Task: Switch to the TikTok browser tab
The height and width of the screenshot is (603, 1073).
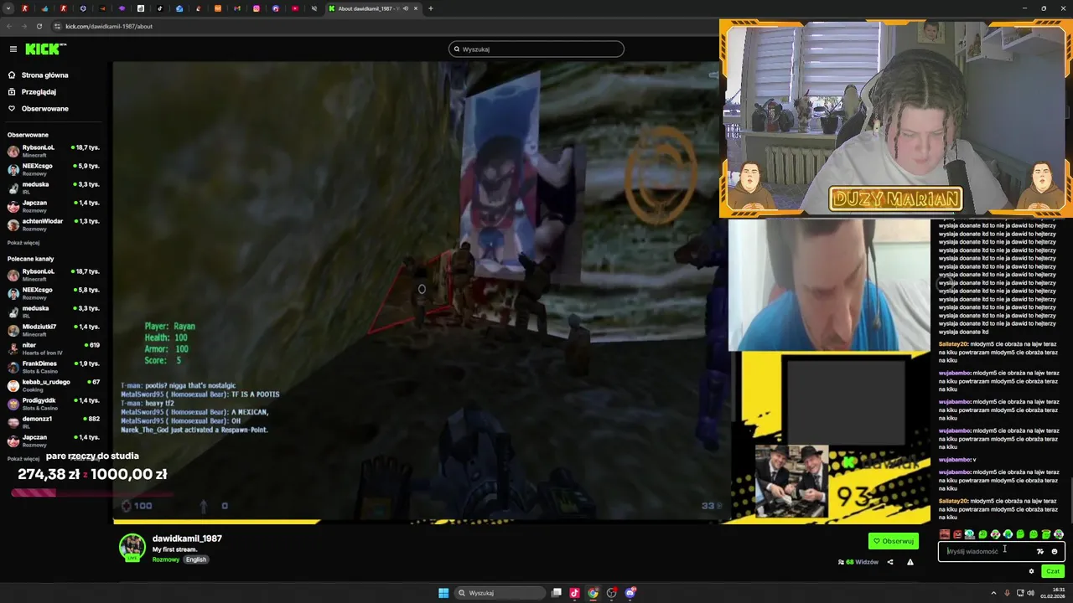Action: coord(159,8)
